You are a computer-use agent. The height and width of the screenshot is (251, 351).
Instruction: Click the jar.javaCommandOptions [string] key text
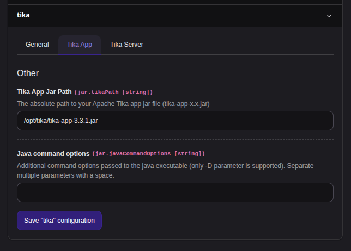148,154
